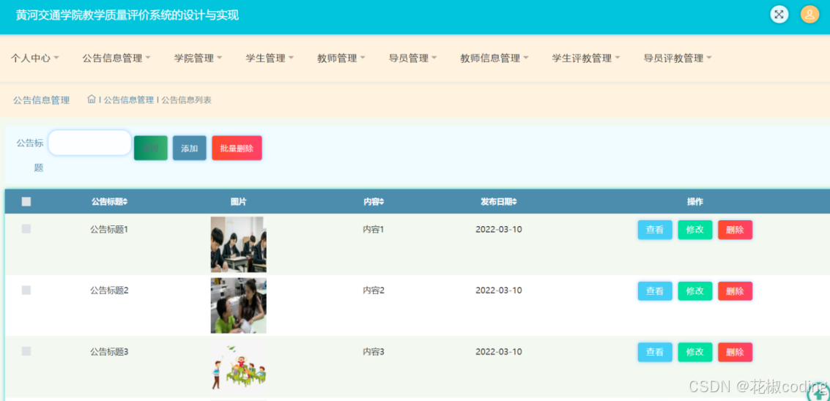The image size is (830, 401).
Task: Expand the 学生管理 menu
Action: coord(270,59)
